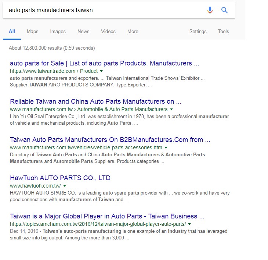
Task: Expand arrow next to www.hawtuoh.com.tw URL
Action: [65, 186]
